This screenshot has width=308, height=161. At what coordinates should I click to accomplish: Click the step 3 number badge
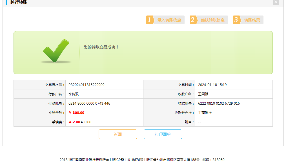(x=236, y=20)
